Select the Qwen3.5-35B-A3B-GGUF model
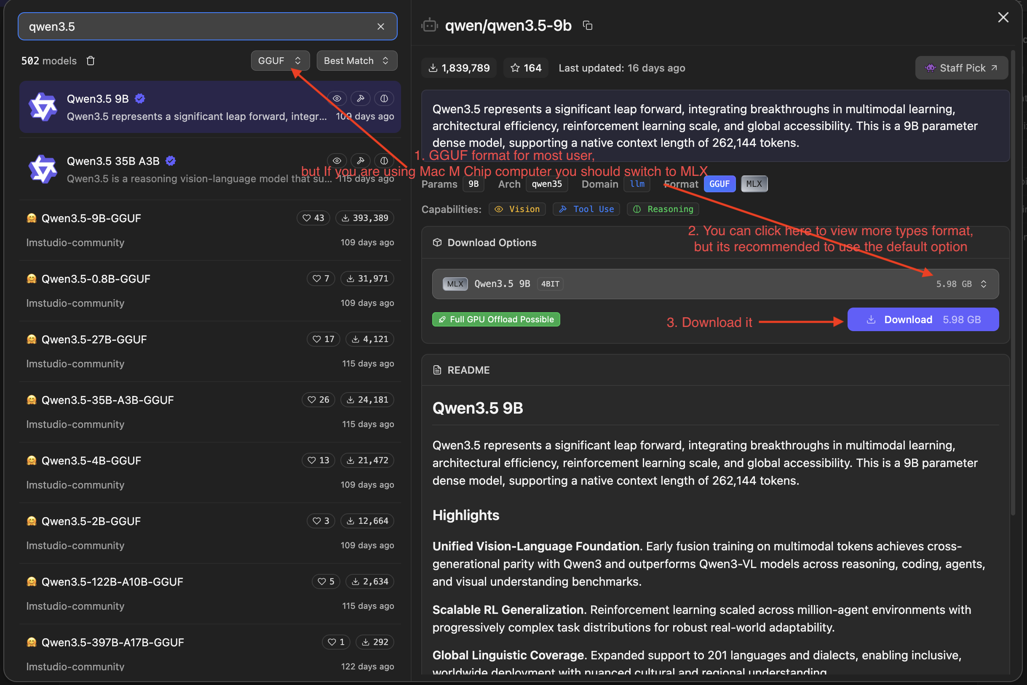Screen dimensions: 1027x685 [x=210, y=412]
